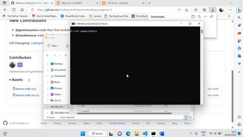Click File Explorer horizontal scrollbar
243x137 pixels.
tap(124, 113)
